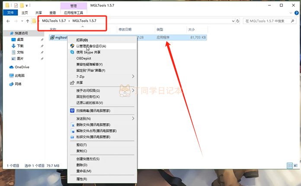
Task: Click the forward navigation arrow
Action: pos(16,21)
